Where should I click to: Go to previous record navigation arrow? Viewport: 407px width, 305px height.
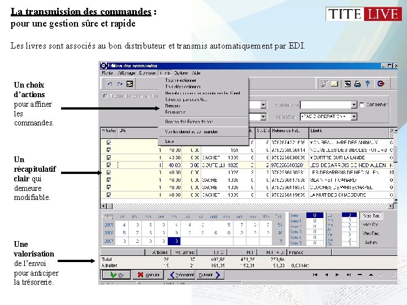326,274
